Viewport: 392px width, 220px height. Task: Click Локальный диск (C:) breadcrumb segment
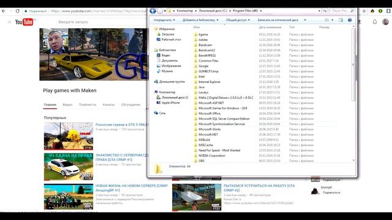[213, 11]
